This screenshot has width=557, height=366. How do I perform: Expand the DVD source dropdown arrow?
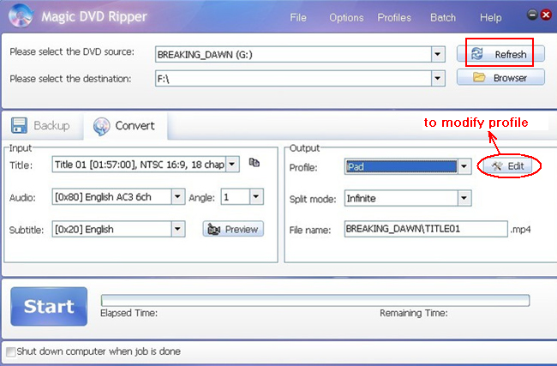click(438, 54)
